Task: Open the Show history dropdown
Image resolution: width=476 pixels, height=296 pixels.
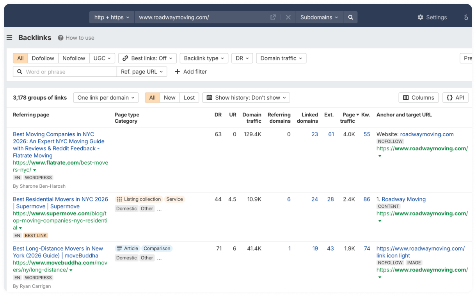Action: coord(246,97)
